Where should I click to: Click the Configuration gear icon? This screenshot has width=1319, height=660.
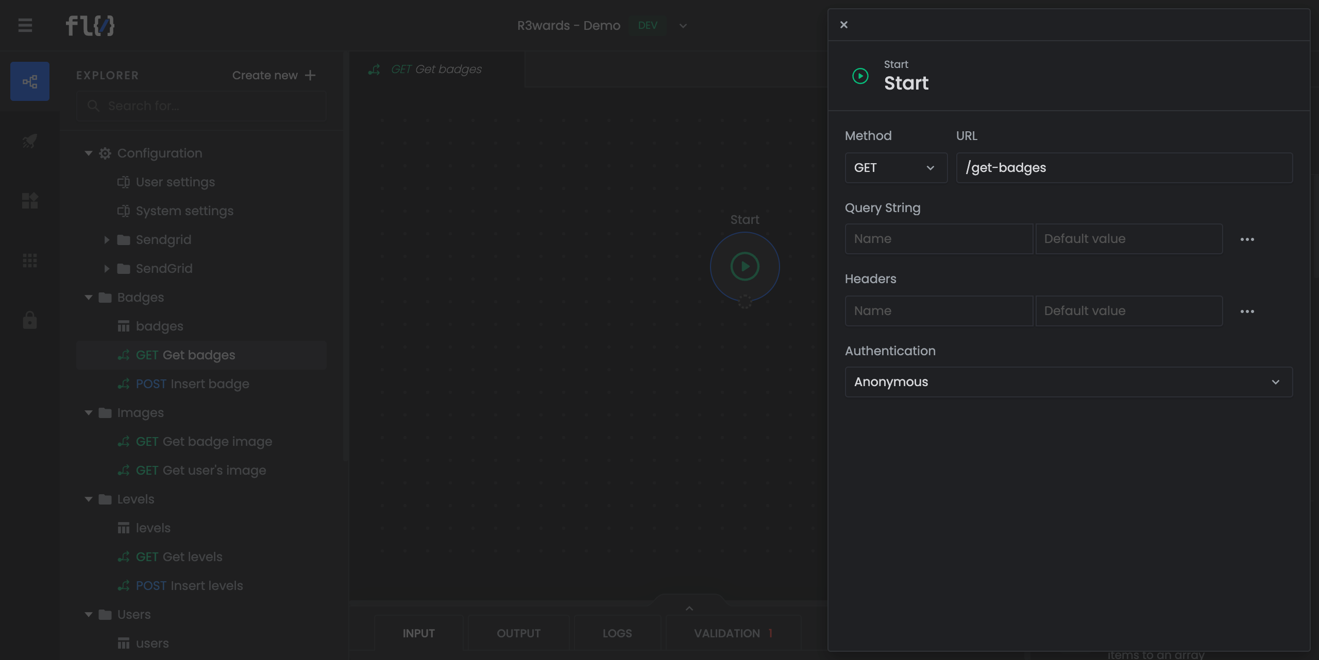click(x=105, y=153)
